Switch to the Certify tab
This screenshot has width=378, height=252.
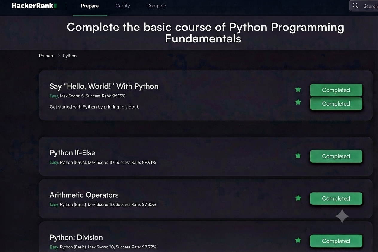pos(123,6)
